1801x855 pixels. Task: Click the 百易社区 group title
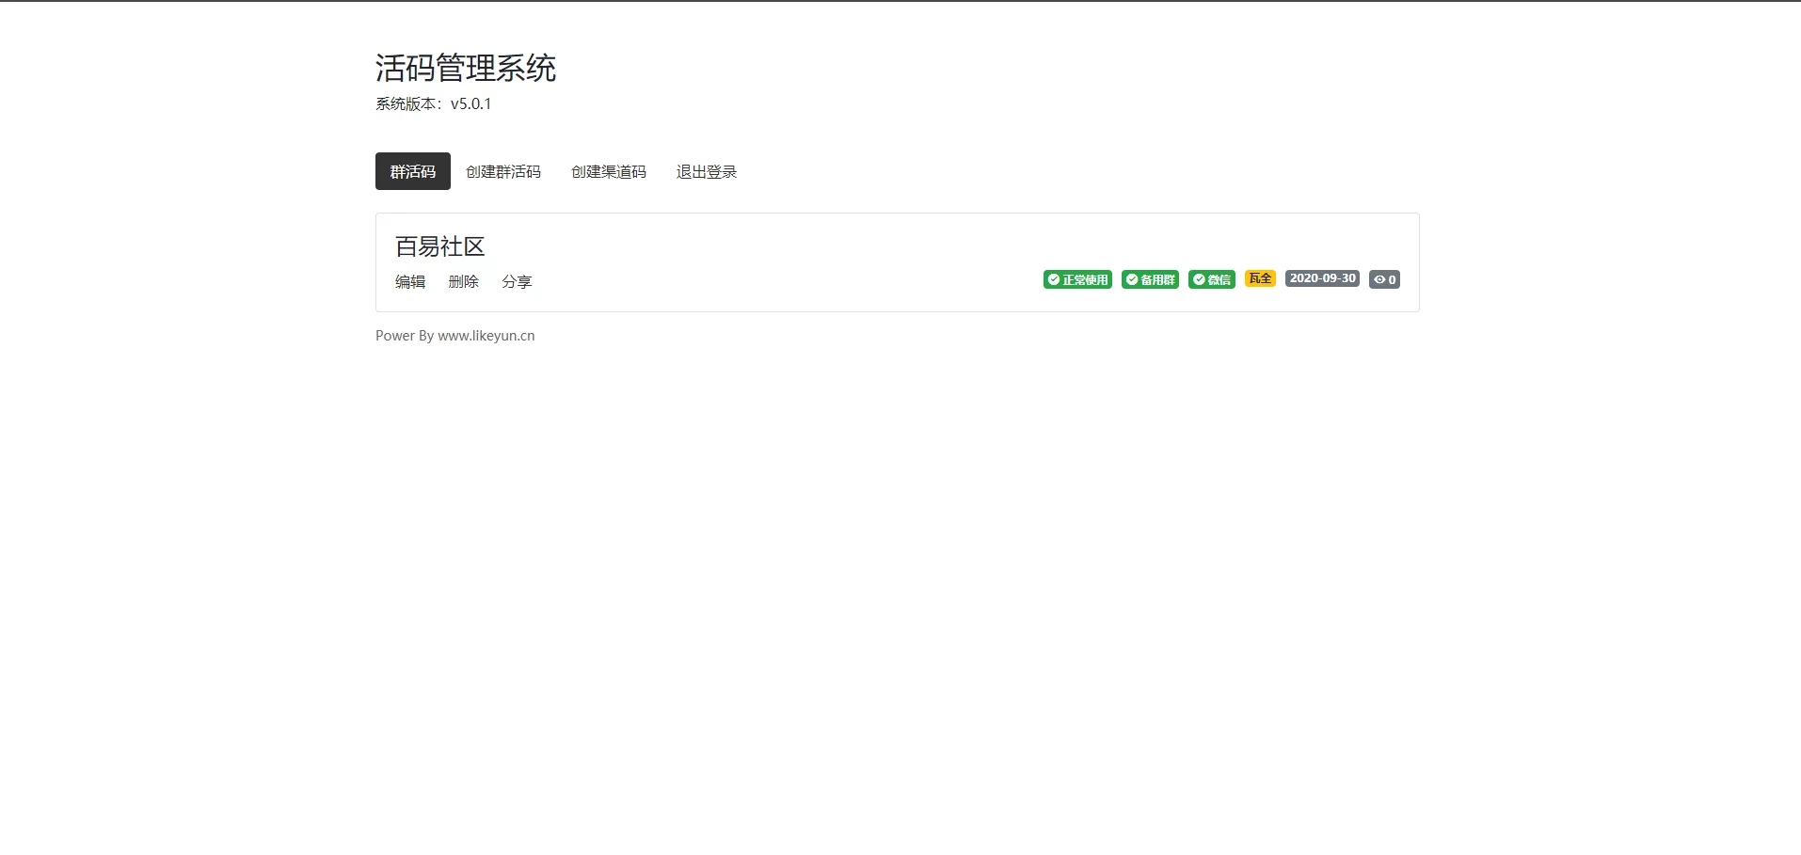(x=439, y=246)
